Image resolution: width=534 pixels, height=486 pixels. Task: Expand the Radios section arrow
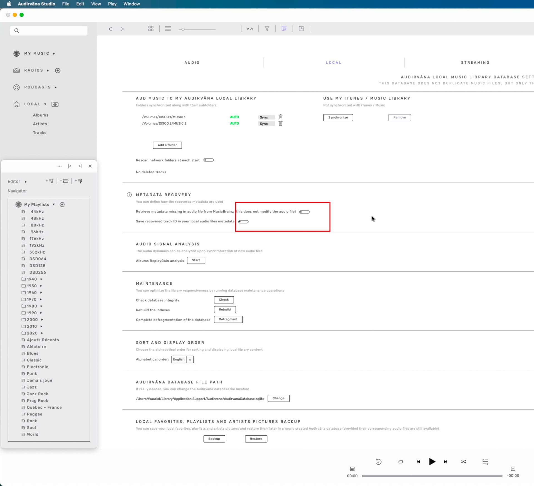48,71
